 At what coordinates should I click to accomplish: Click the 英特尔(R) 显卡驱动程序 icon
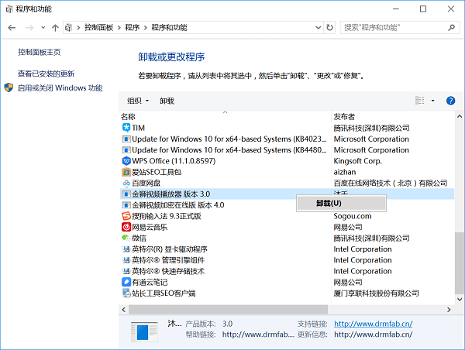[126, 249]
